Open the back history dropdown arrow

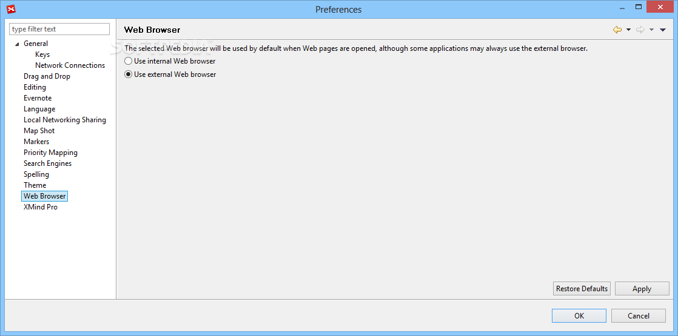628,30
